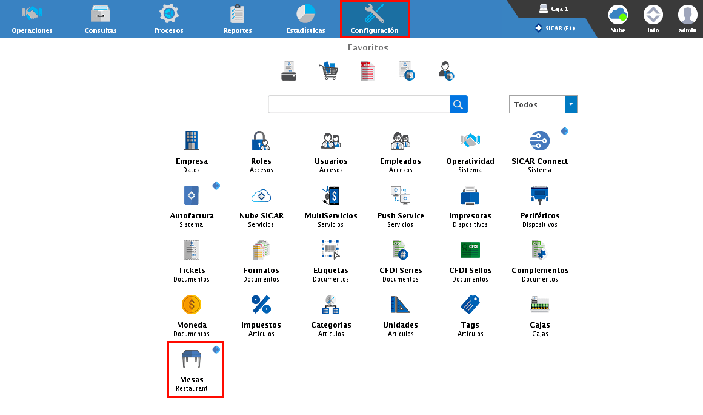Open the Estadísticas tab
This screenshot has height=415, width=703.
(305, 19)
